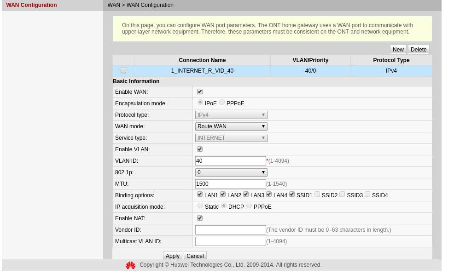Disable the Enable NAT checkbox
This screenshot has height=280, width=454.
click(200, 218)
